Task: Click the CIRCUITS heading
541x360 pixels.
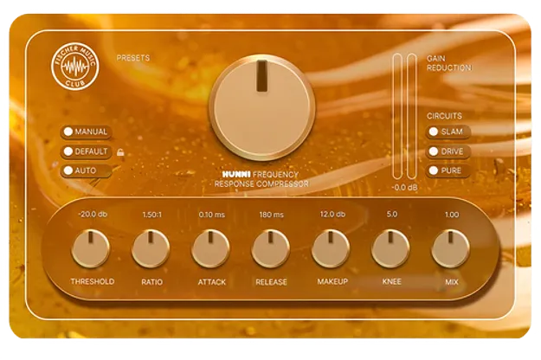Action: click(x=444, y=116)
